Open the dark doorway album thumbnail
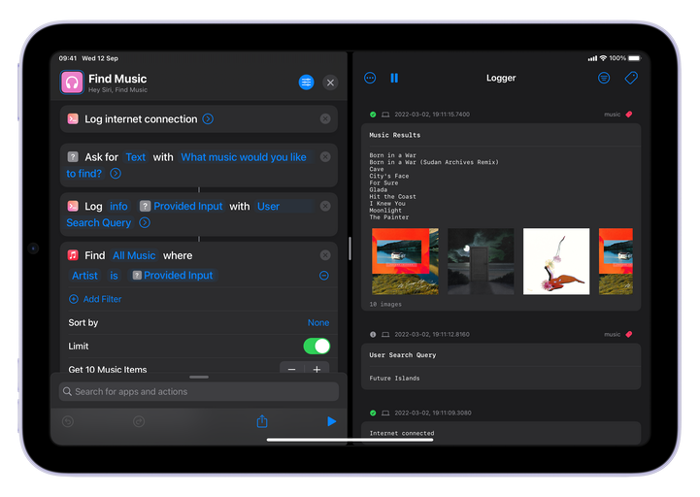 point(481,261)
